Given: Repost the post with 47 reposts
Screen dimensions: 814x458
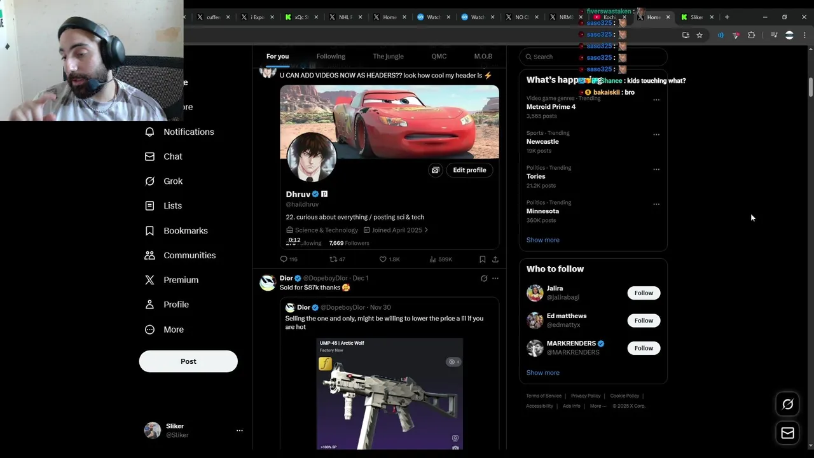Looking at the screenshot, I should coord(337,260).
